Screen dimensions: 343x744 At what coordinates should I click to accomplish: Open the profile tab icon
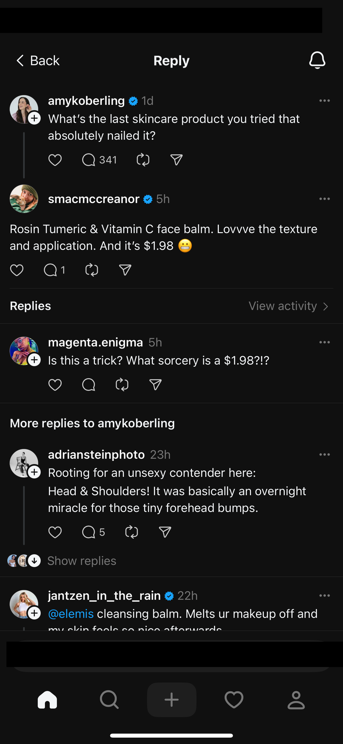coord(296,700)
